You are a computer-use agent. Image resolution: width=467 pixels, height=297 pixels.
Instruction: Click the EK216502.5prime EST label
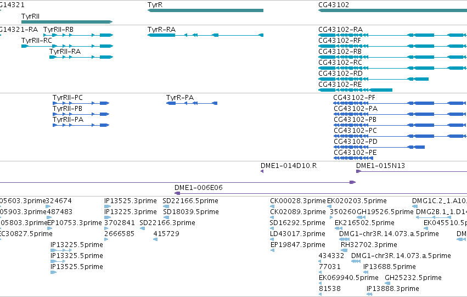coord(364,223)
